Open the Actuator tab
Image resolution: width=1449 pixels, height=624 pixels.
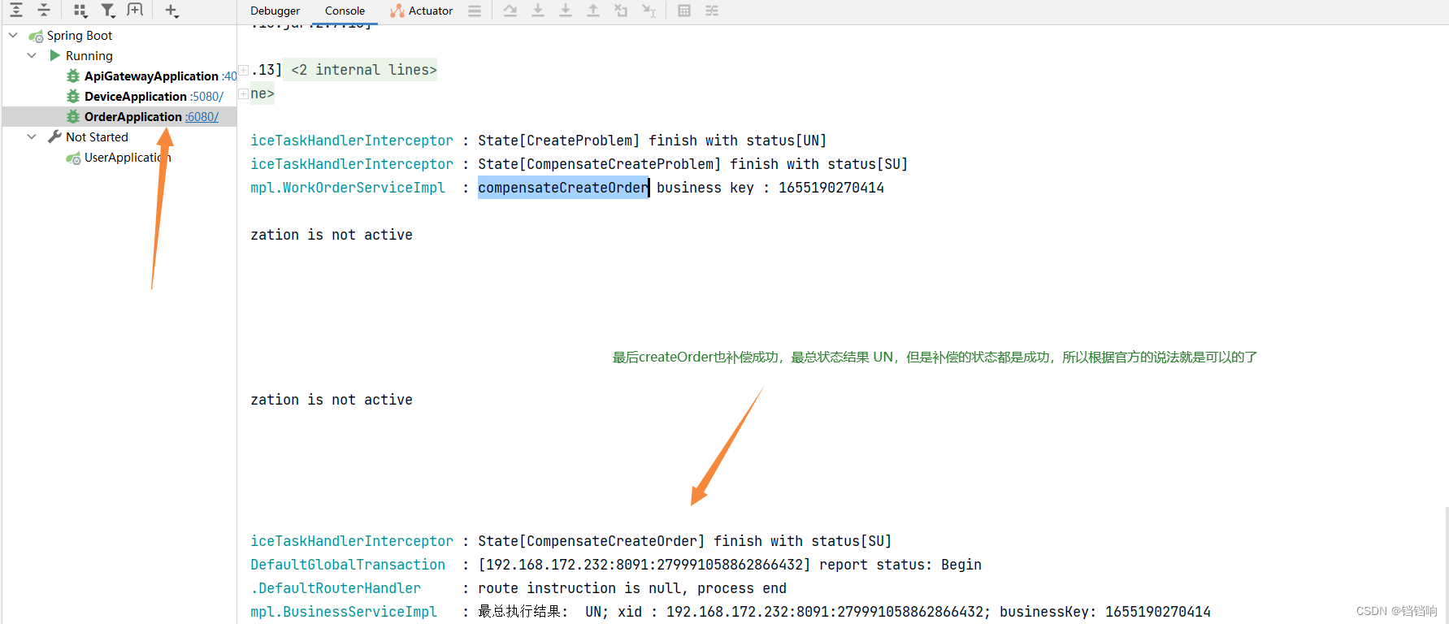point(421,11)
